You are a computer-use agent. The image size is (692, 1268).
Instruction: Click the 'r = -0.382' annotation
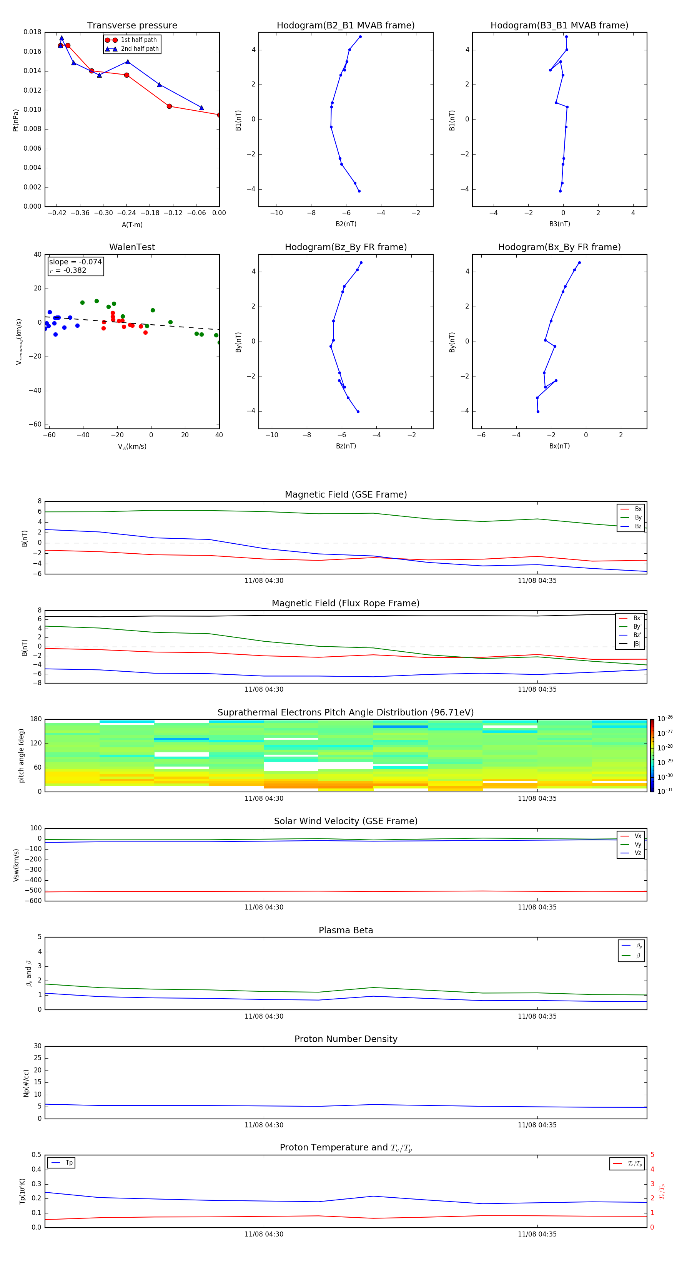[x=68, y=270]
